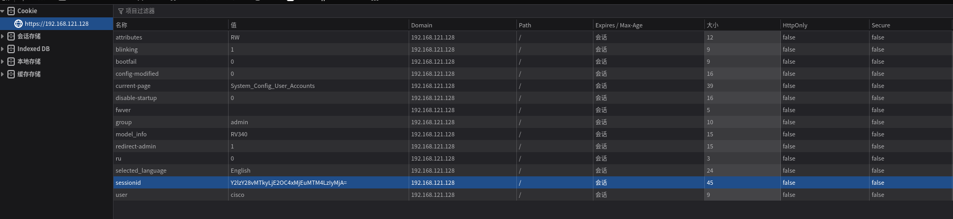Expand the 会话存储 tree arrow
The image size is (953, 219).
tap(3, 36)
